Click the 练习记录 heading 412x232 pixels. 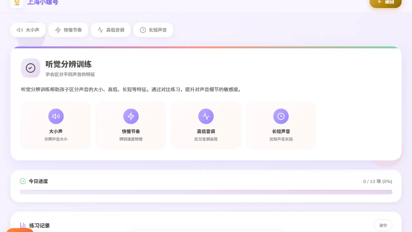coord(40,226)
